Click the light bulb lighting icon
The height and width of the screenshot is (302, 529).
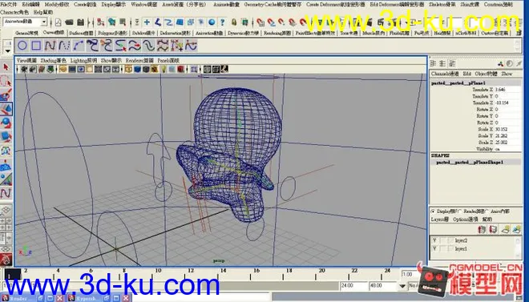(164, 70)
